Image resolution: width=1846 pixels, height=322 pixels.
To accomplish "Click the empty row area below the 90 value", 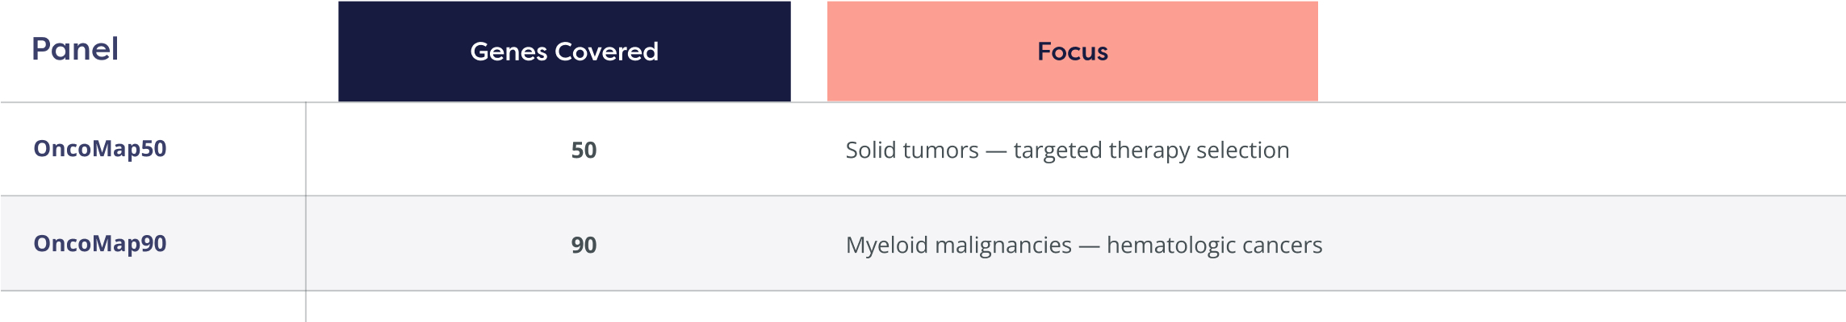I will click(584, 308).
